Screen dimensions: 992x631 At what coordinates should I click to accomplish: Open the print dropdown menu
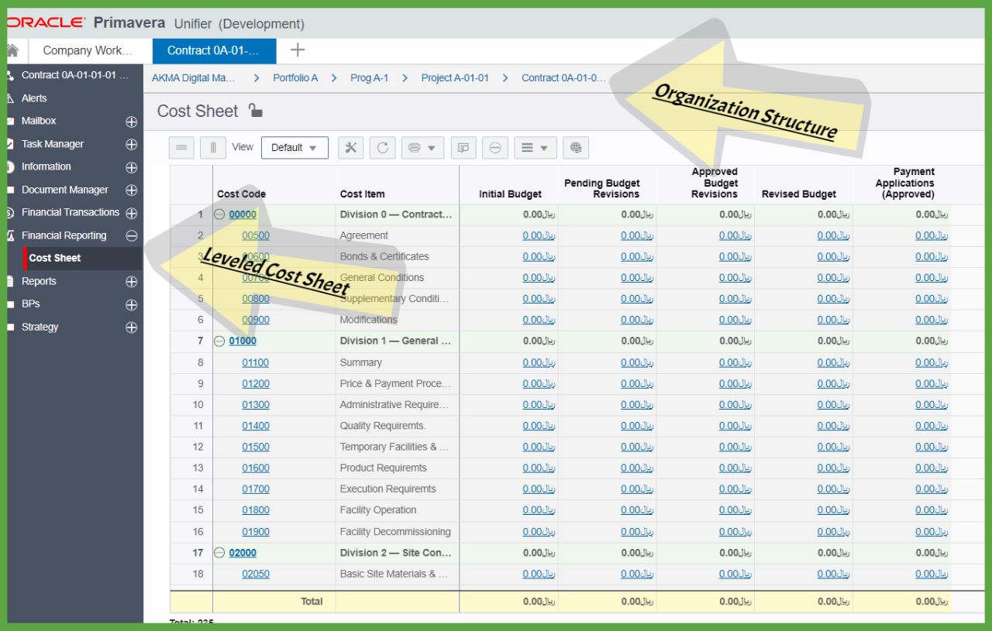point(422,148)
